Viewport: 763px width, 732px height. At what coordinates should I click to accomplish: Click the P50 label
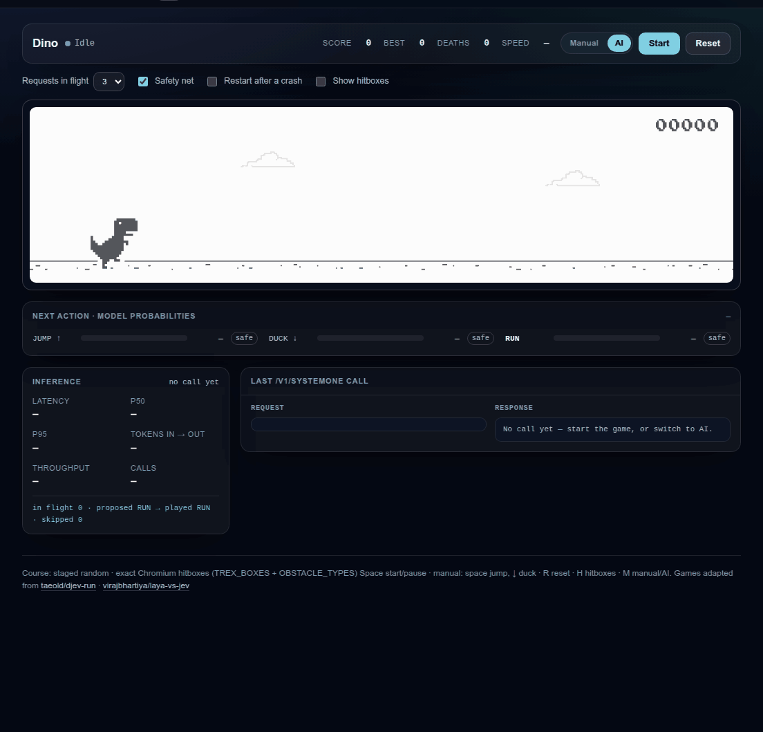pyautogui.click(x=138, y=401)
